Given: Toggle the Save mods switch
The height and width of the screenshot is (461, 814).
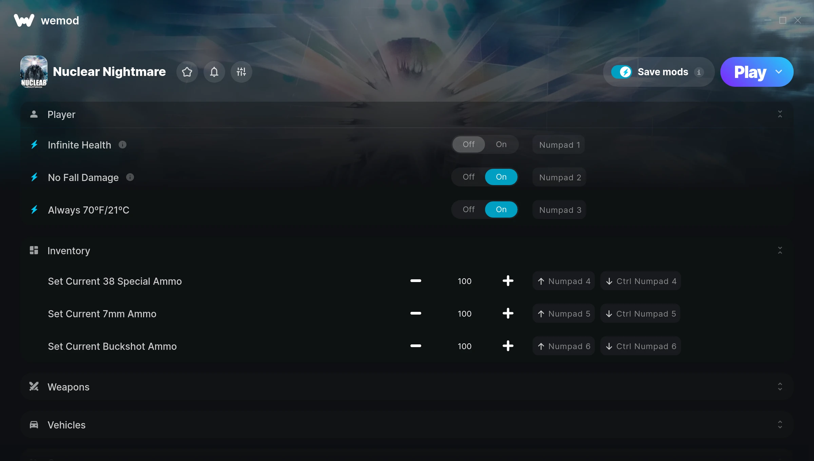Looking at the screenshot, I should tap(621, 72).
